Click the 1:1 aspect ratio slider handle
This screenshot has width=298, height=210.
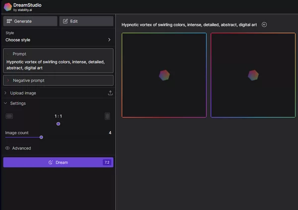[58, 124]
